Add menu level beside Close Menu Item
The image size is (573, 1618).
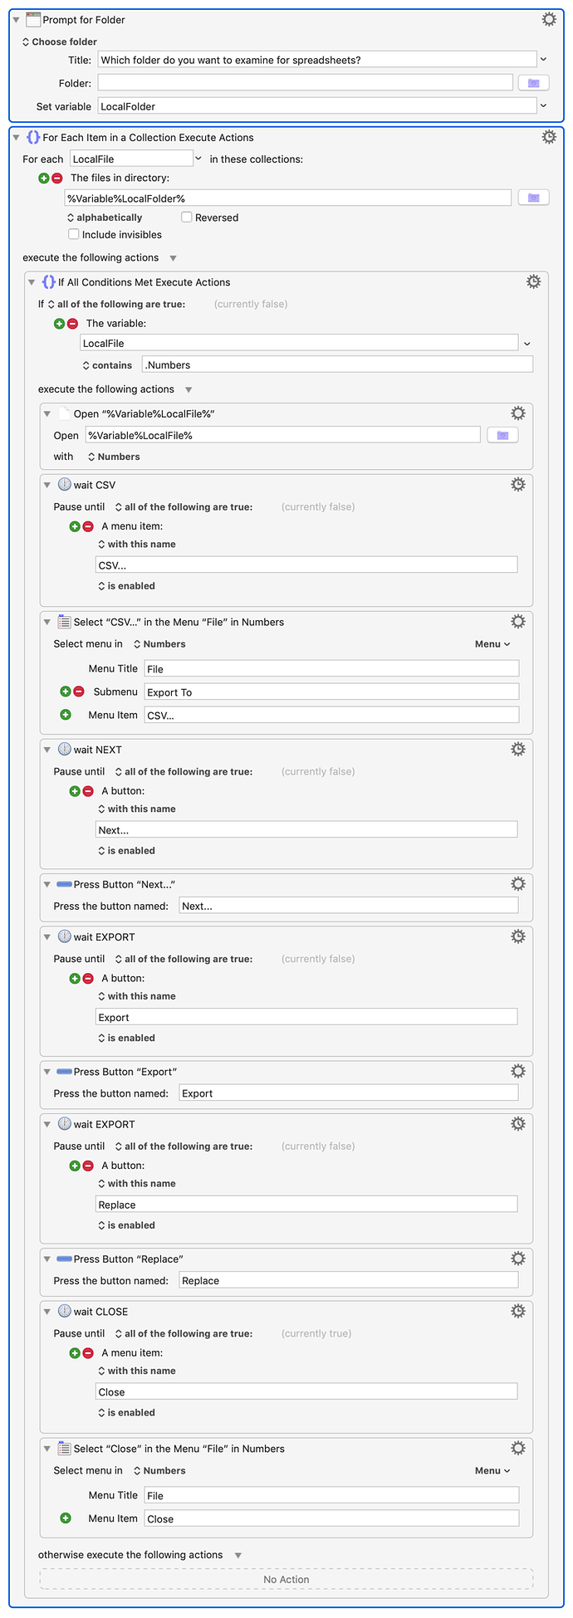pyautogui.click(x=66, y=1518)
